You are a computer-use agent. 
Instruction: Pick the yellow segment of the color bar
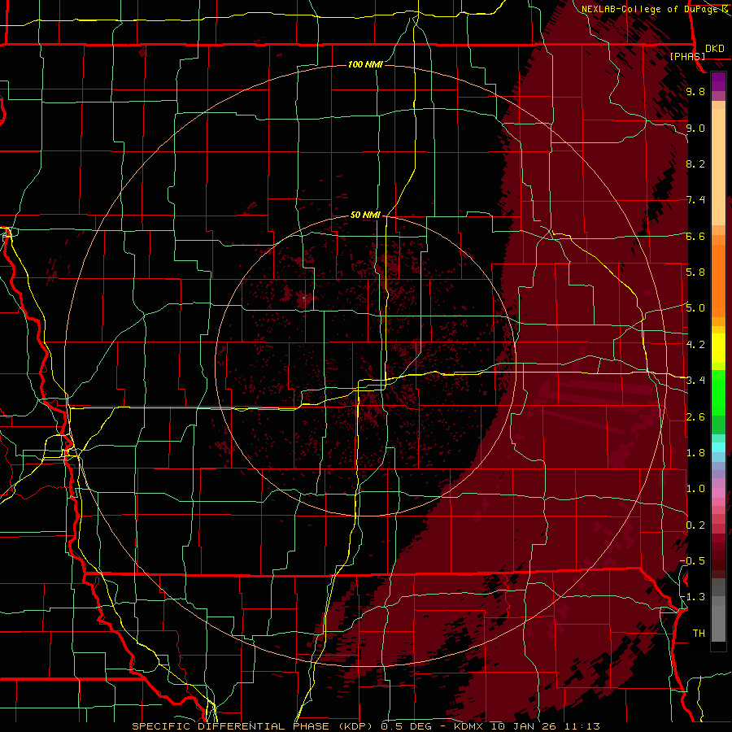718,348
